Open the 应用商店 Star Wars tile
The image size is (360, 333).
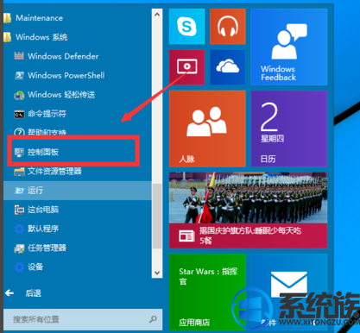point(207,292)
